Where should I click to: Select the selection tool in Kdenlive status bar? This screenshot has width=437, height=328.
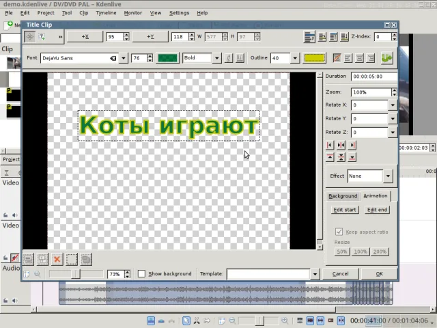click(x=186, y=320)
